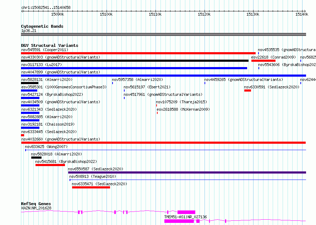Click the nsv5828131 (Almarri2020) label

[47, 79]
